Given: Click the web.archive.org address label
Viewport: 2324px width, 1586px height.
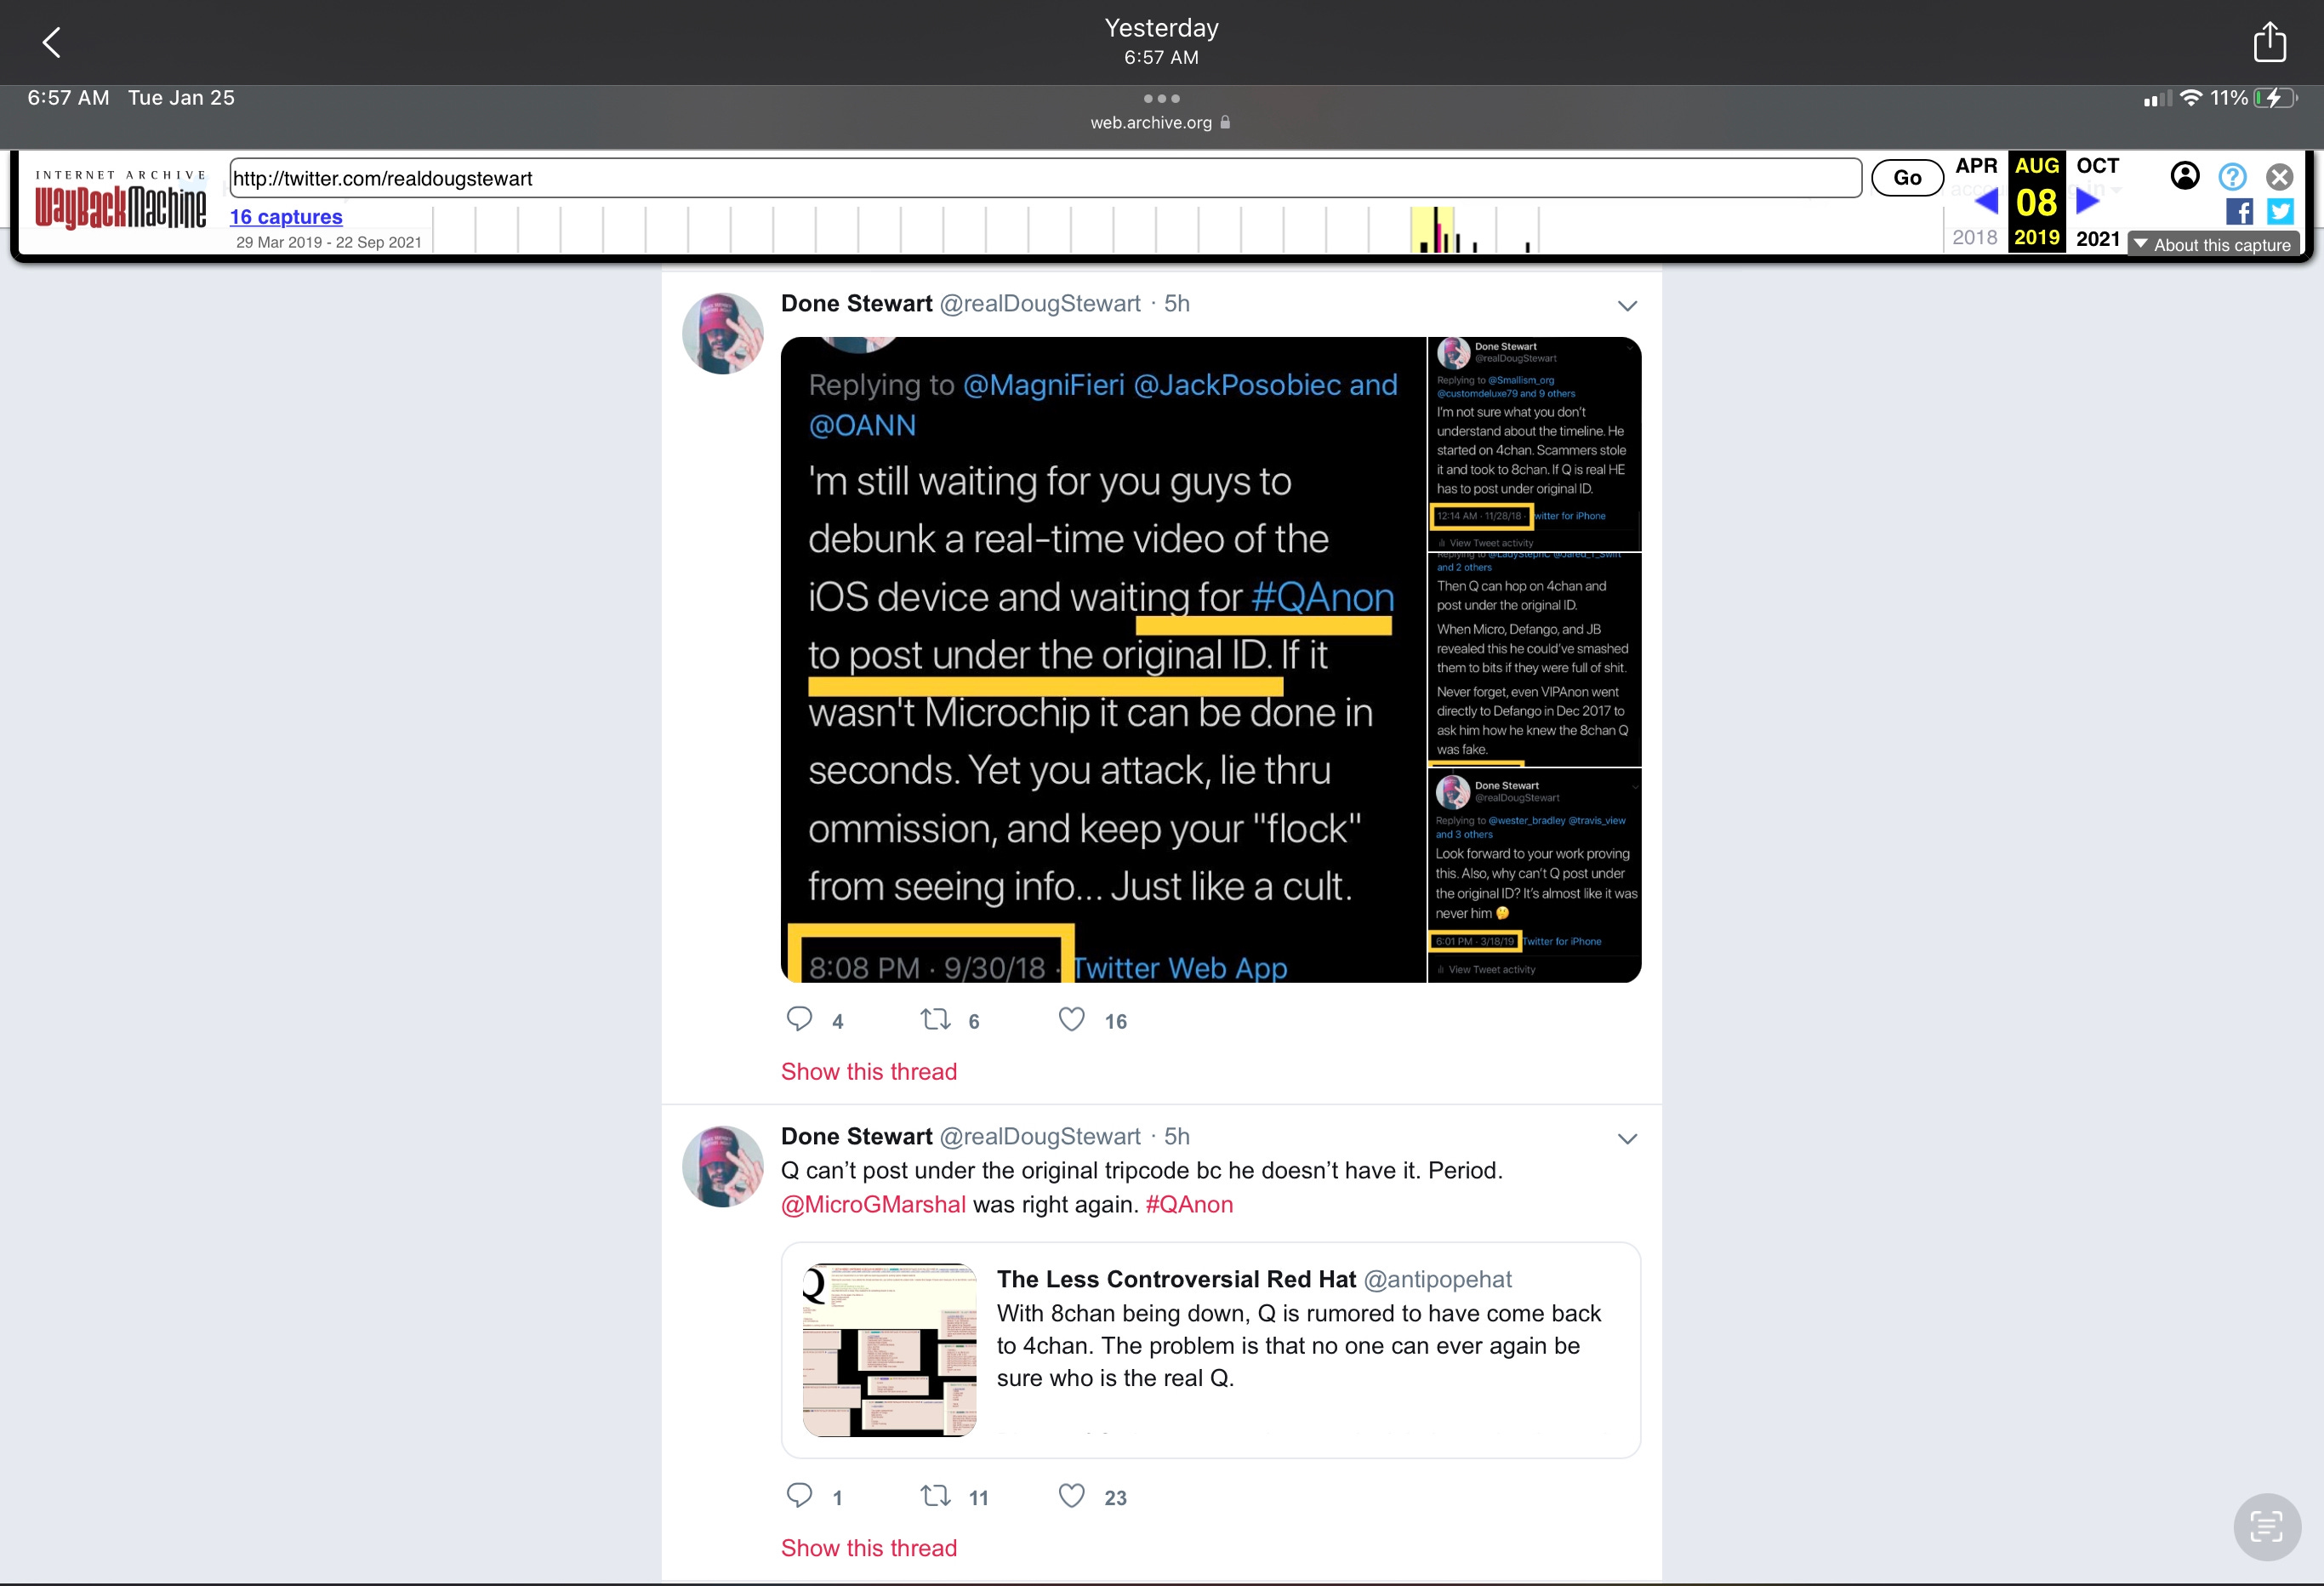Looking at the screenshot, I should [x=1151, y=122].
